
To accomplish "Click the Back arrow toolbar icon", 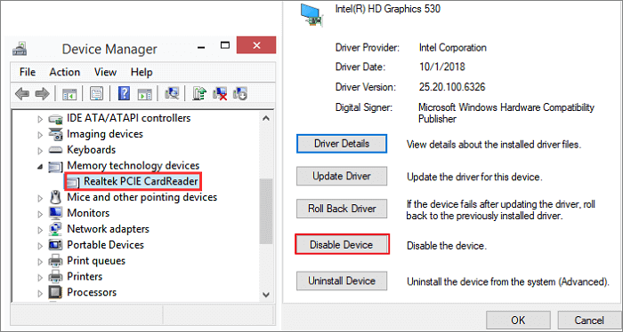I will click(x=22, y=94).
